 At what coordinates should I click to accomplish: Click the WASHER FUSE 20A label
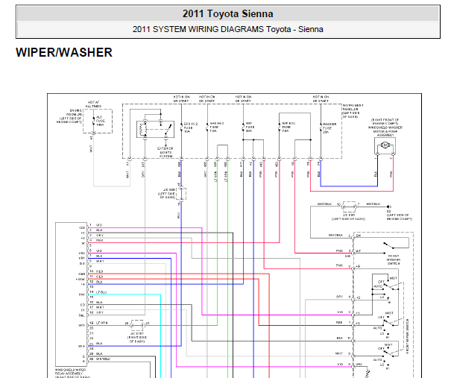pyautogui.click(x=329, y=128)
